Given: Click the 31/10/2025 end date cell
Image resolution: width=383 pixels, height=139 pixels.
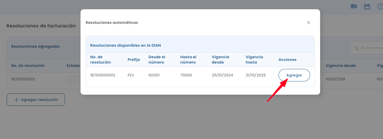Looking at the screenshot, I should coord(256,75).
